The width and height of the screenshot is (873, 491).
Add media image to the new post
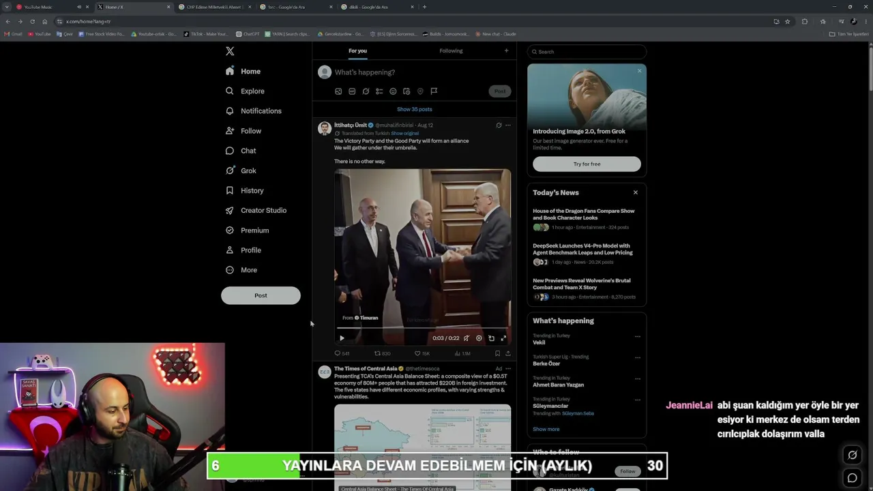(x=338, y=91)
